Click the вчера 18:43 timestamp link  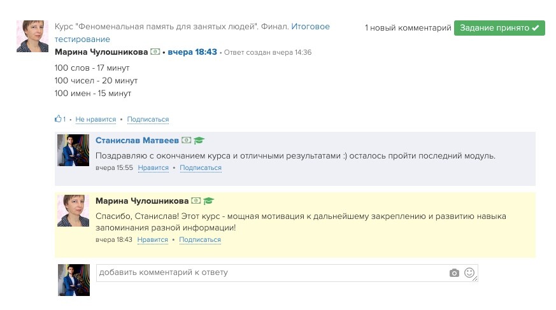click(192, 52)
